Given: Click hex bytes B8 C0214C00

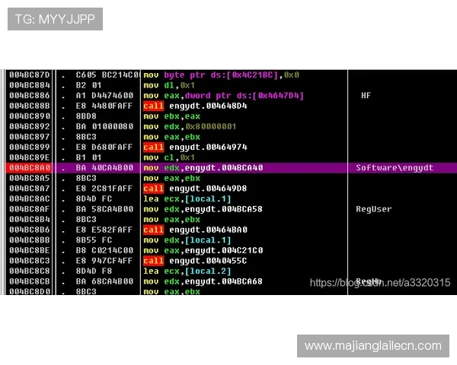Looking at the screenshot, I should 104,251.
